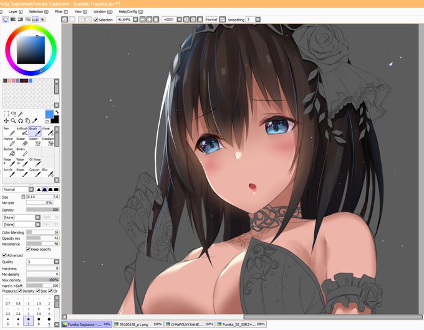
Task: Select the Blur tool
Action: 47,172
